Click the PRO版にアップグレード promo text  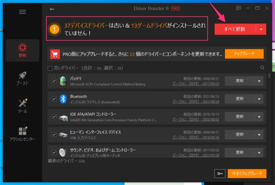(x=142, y=54)
